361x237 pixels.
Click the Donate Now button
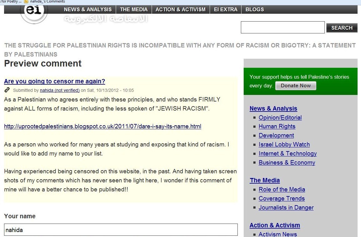[x=295, y=86]
